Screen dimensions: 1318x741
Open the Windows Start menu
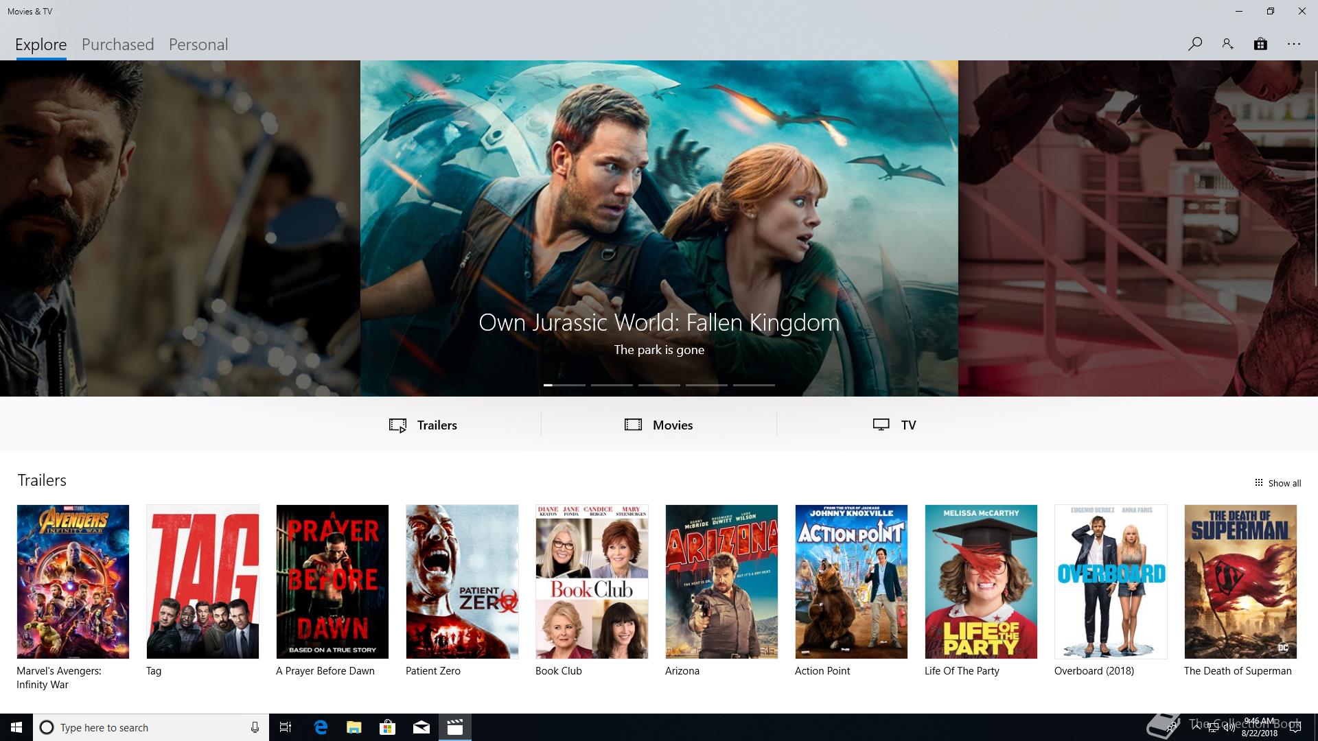[x=16, y=727]
